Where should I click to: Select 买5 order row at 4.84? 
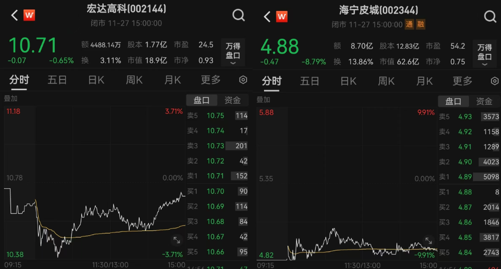[469, 252]
